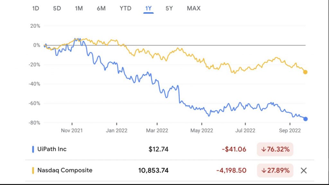The image size is (329, 185).
Task: Open the UiPath Inc stock link
Action: click(x=52, y=149)
